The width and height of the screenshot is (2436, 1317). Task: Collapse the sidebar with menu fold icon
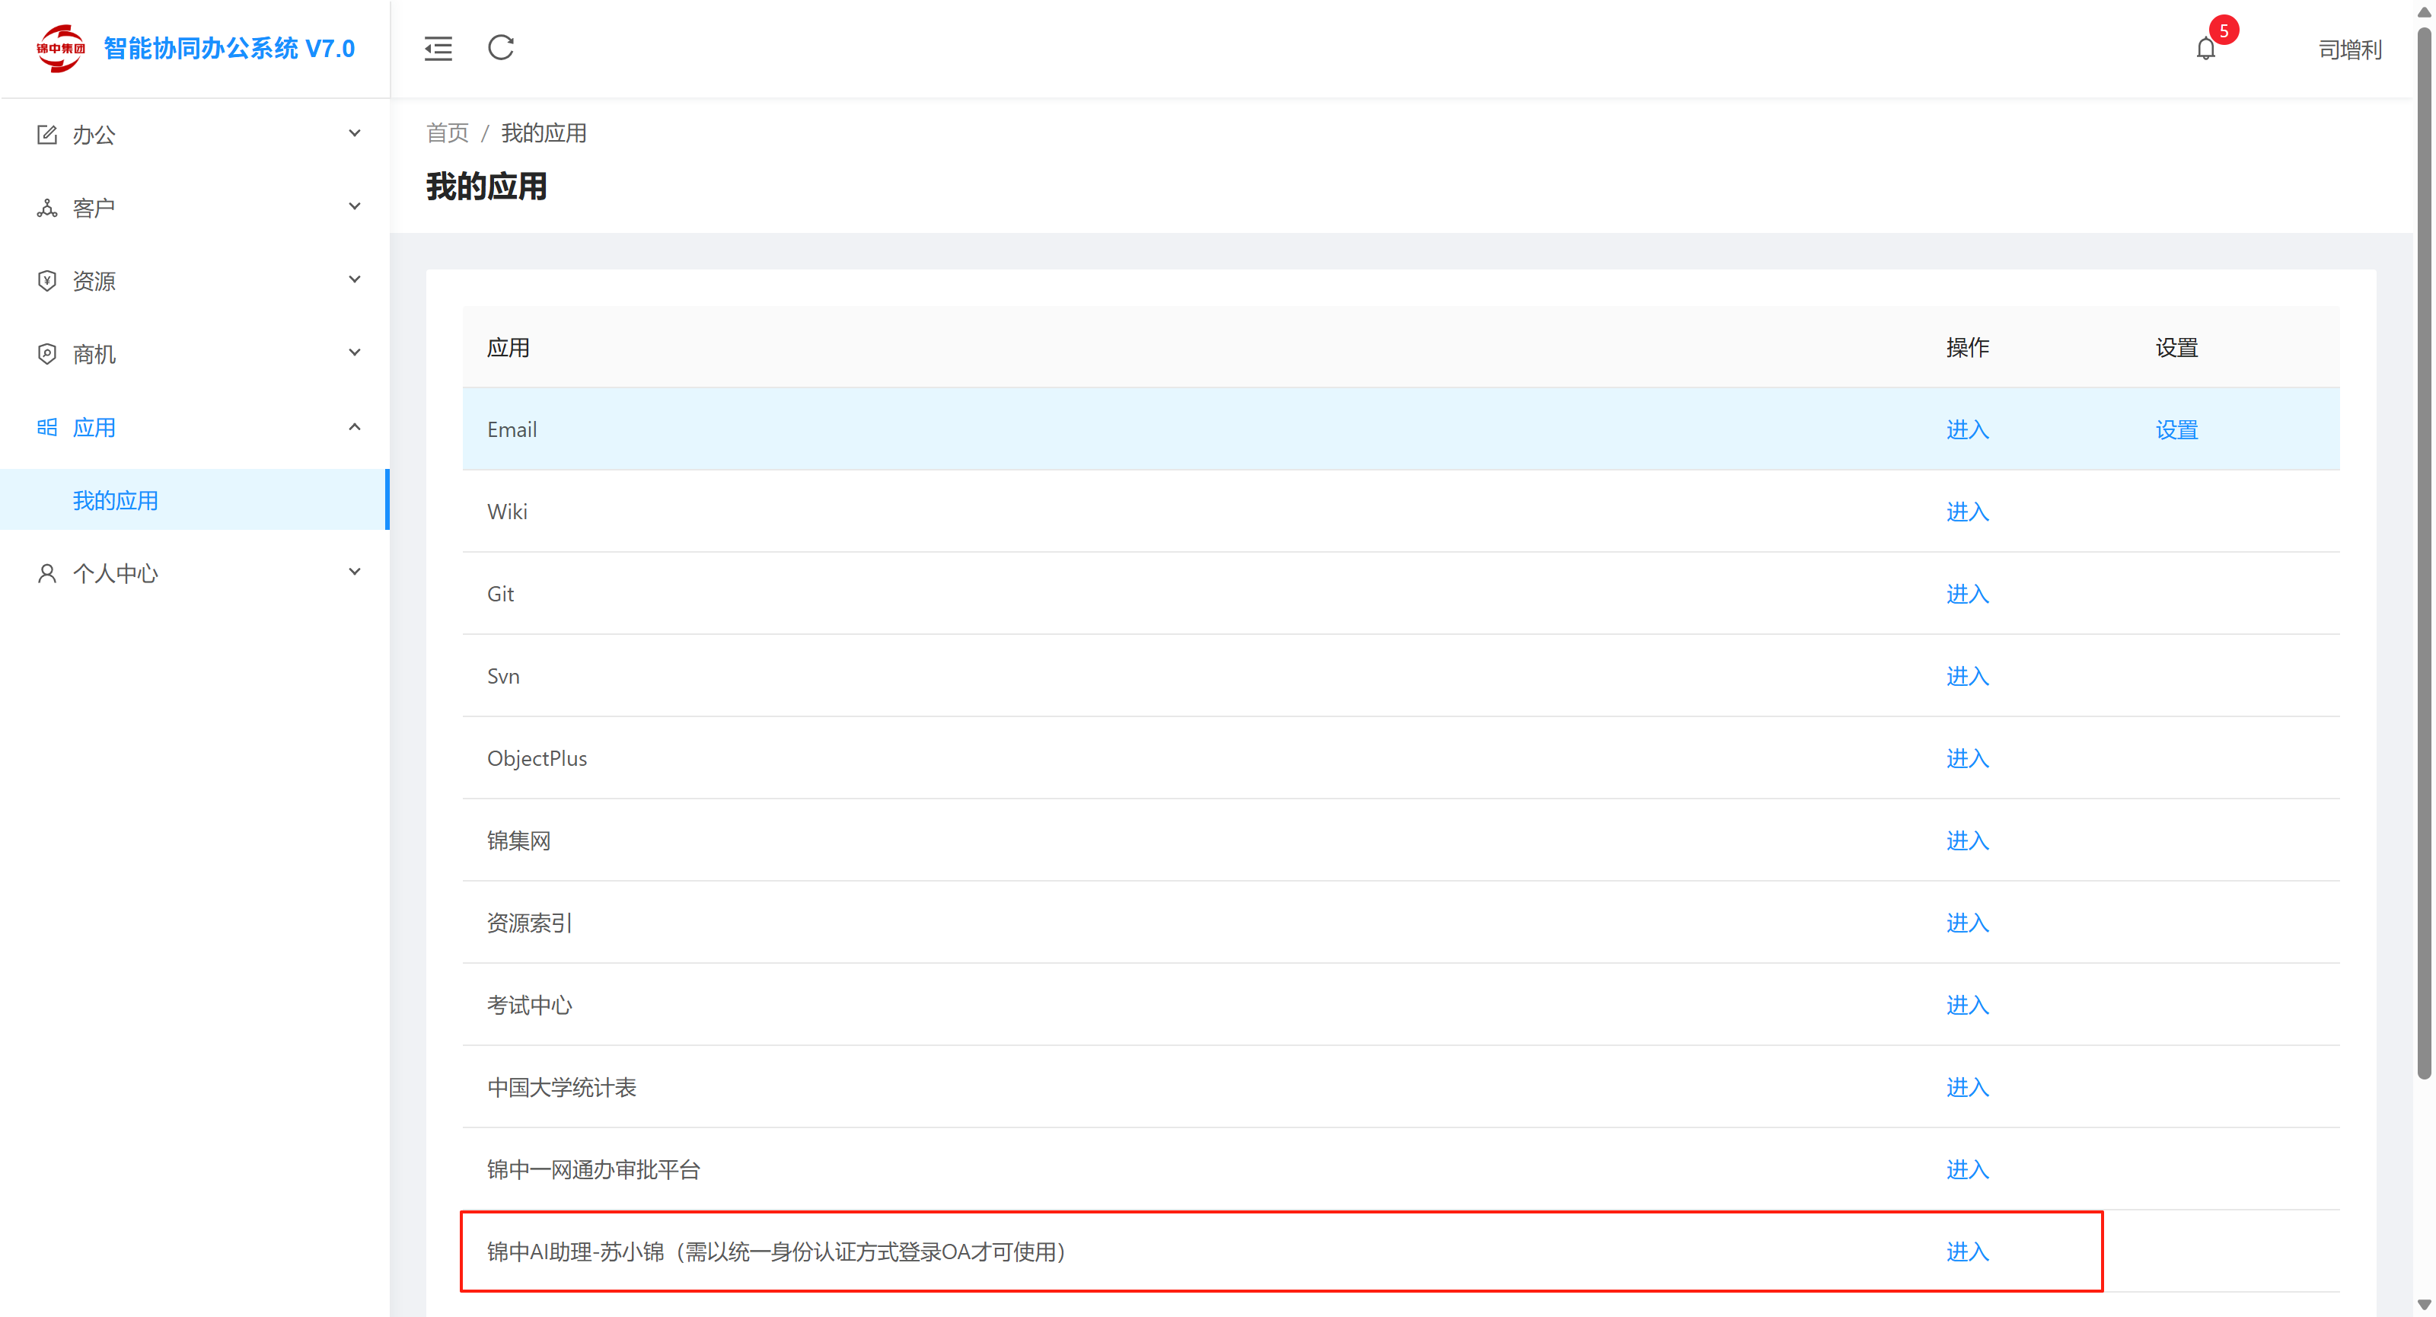[x=438, y=48]
